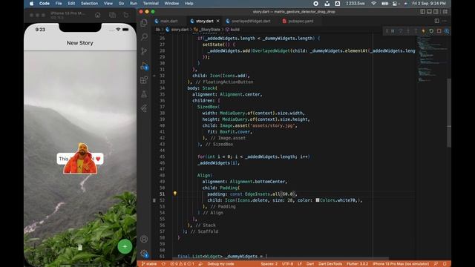Viewport: 475px width, 267px height.
Task: Open the Explorer view in activity bar
Action: [144, 23]
